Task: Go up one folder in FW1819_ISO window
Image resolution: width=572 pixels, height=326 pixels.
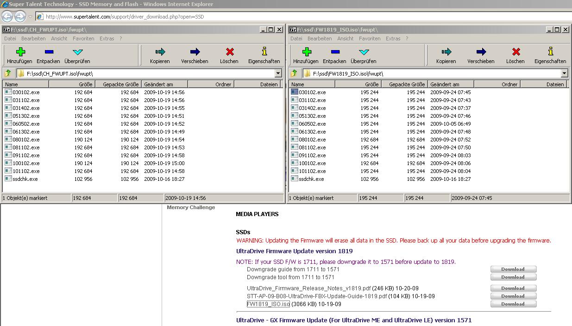Action: coord(294,73)
